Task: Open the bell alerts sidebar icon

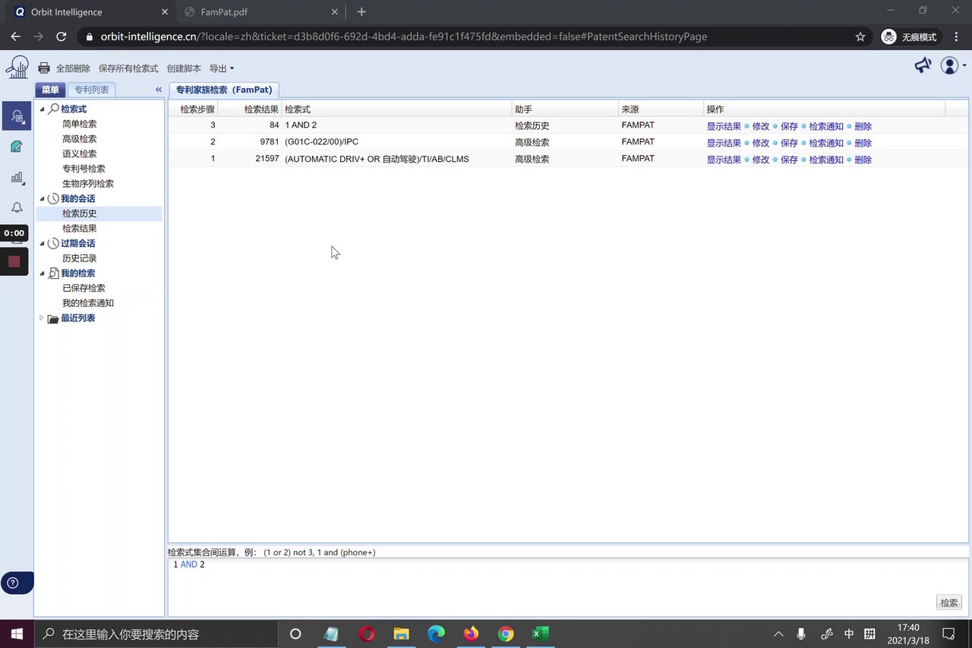Action: pos(17,207)
